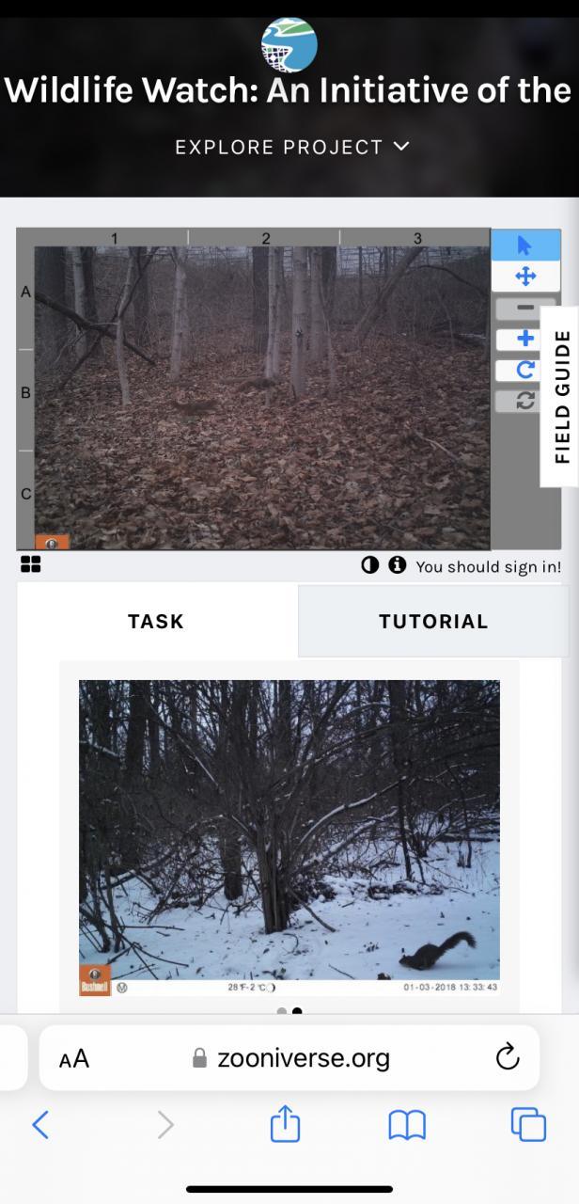Toggle invert image contrast icon

point(370,565)
